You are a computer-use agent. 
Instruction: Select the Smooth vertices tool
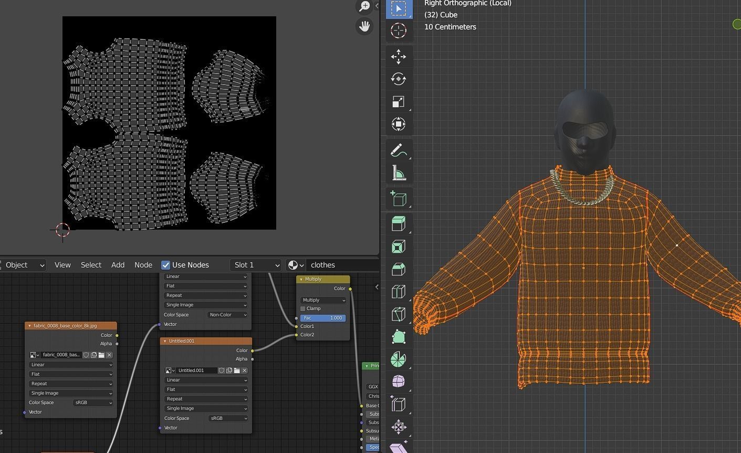[x=399, y=382]
